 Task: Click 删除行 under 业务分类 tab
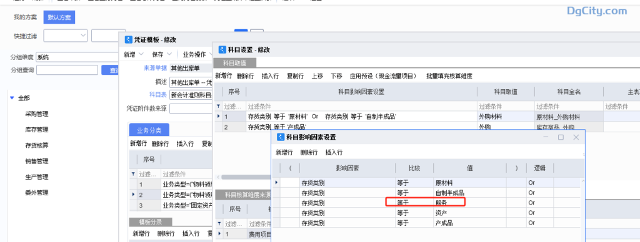[160, 143]
